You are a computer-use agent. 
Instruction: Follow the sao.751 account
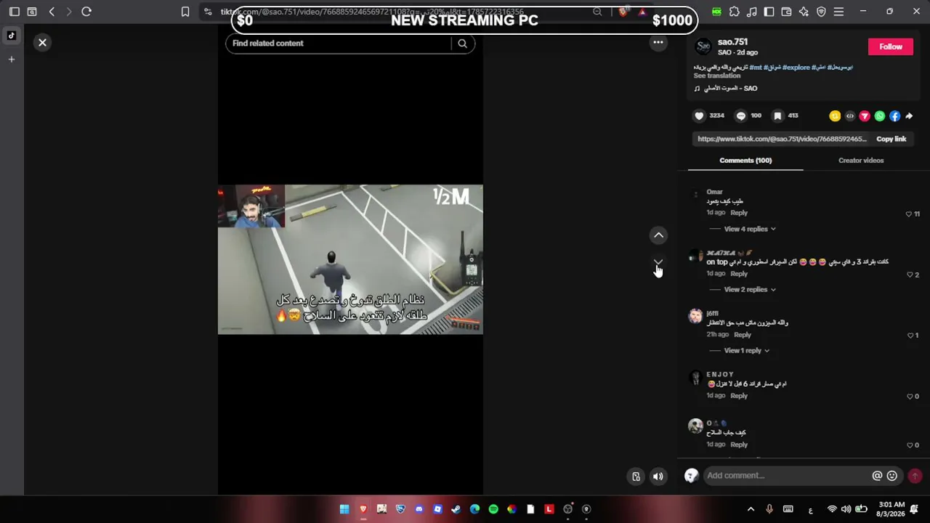891,46
